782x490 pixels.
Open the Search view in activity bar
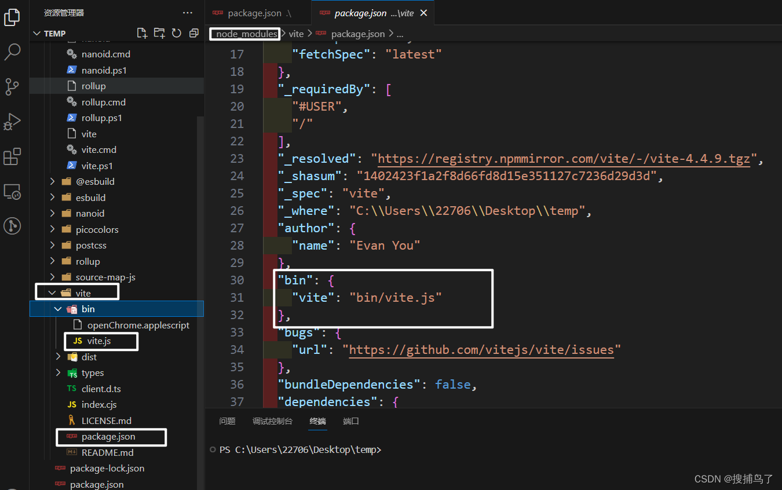click(x=12, y=52)
